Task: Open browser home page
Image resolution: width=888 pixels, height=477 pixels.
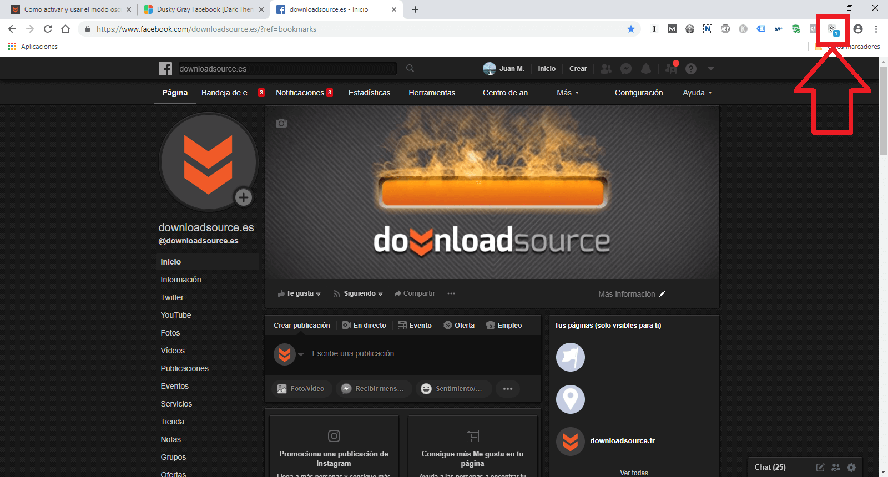Action: pyautogui.click(x=65, y=29)
